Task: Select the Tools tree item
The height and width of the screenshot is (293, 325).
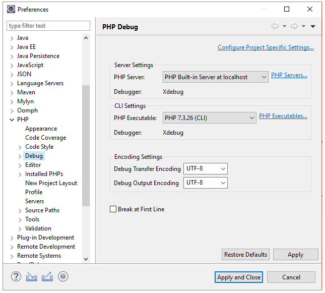Action: 32,219
